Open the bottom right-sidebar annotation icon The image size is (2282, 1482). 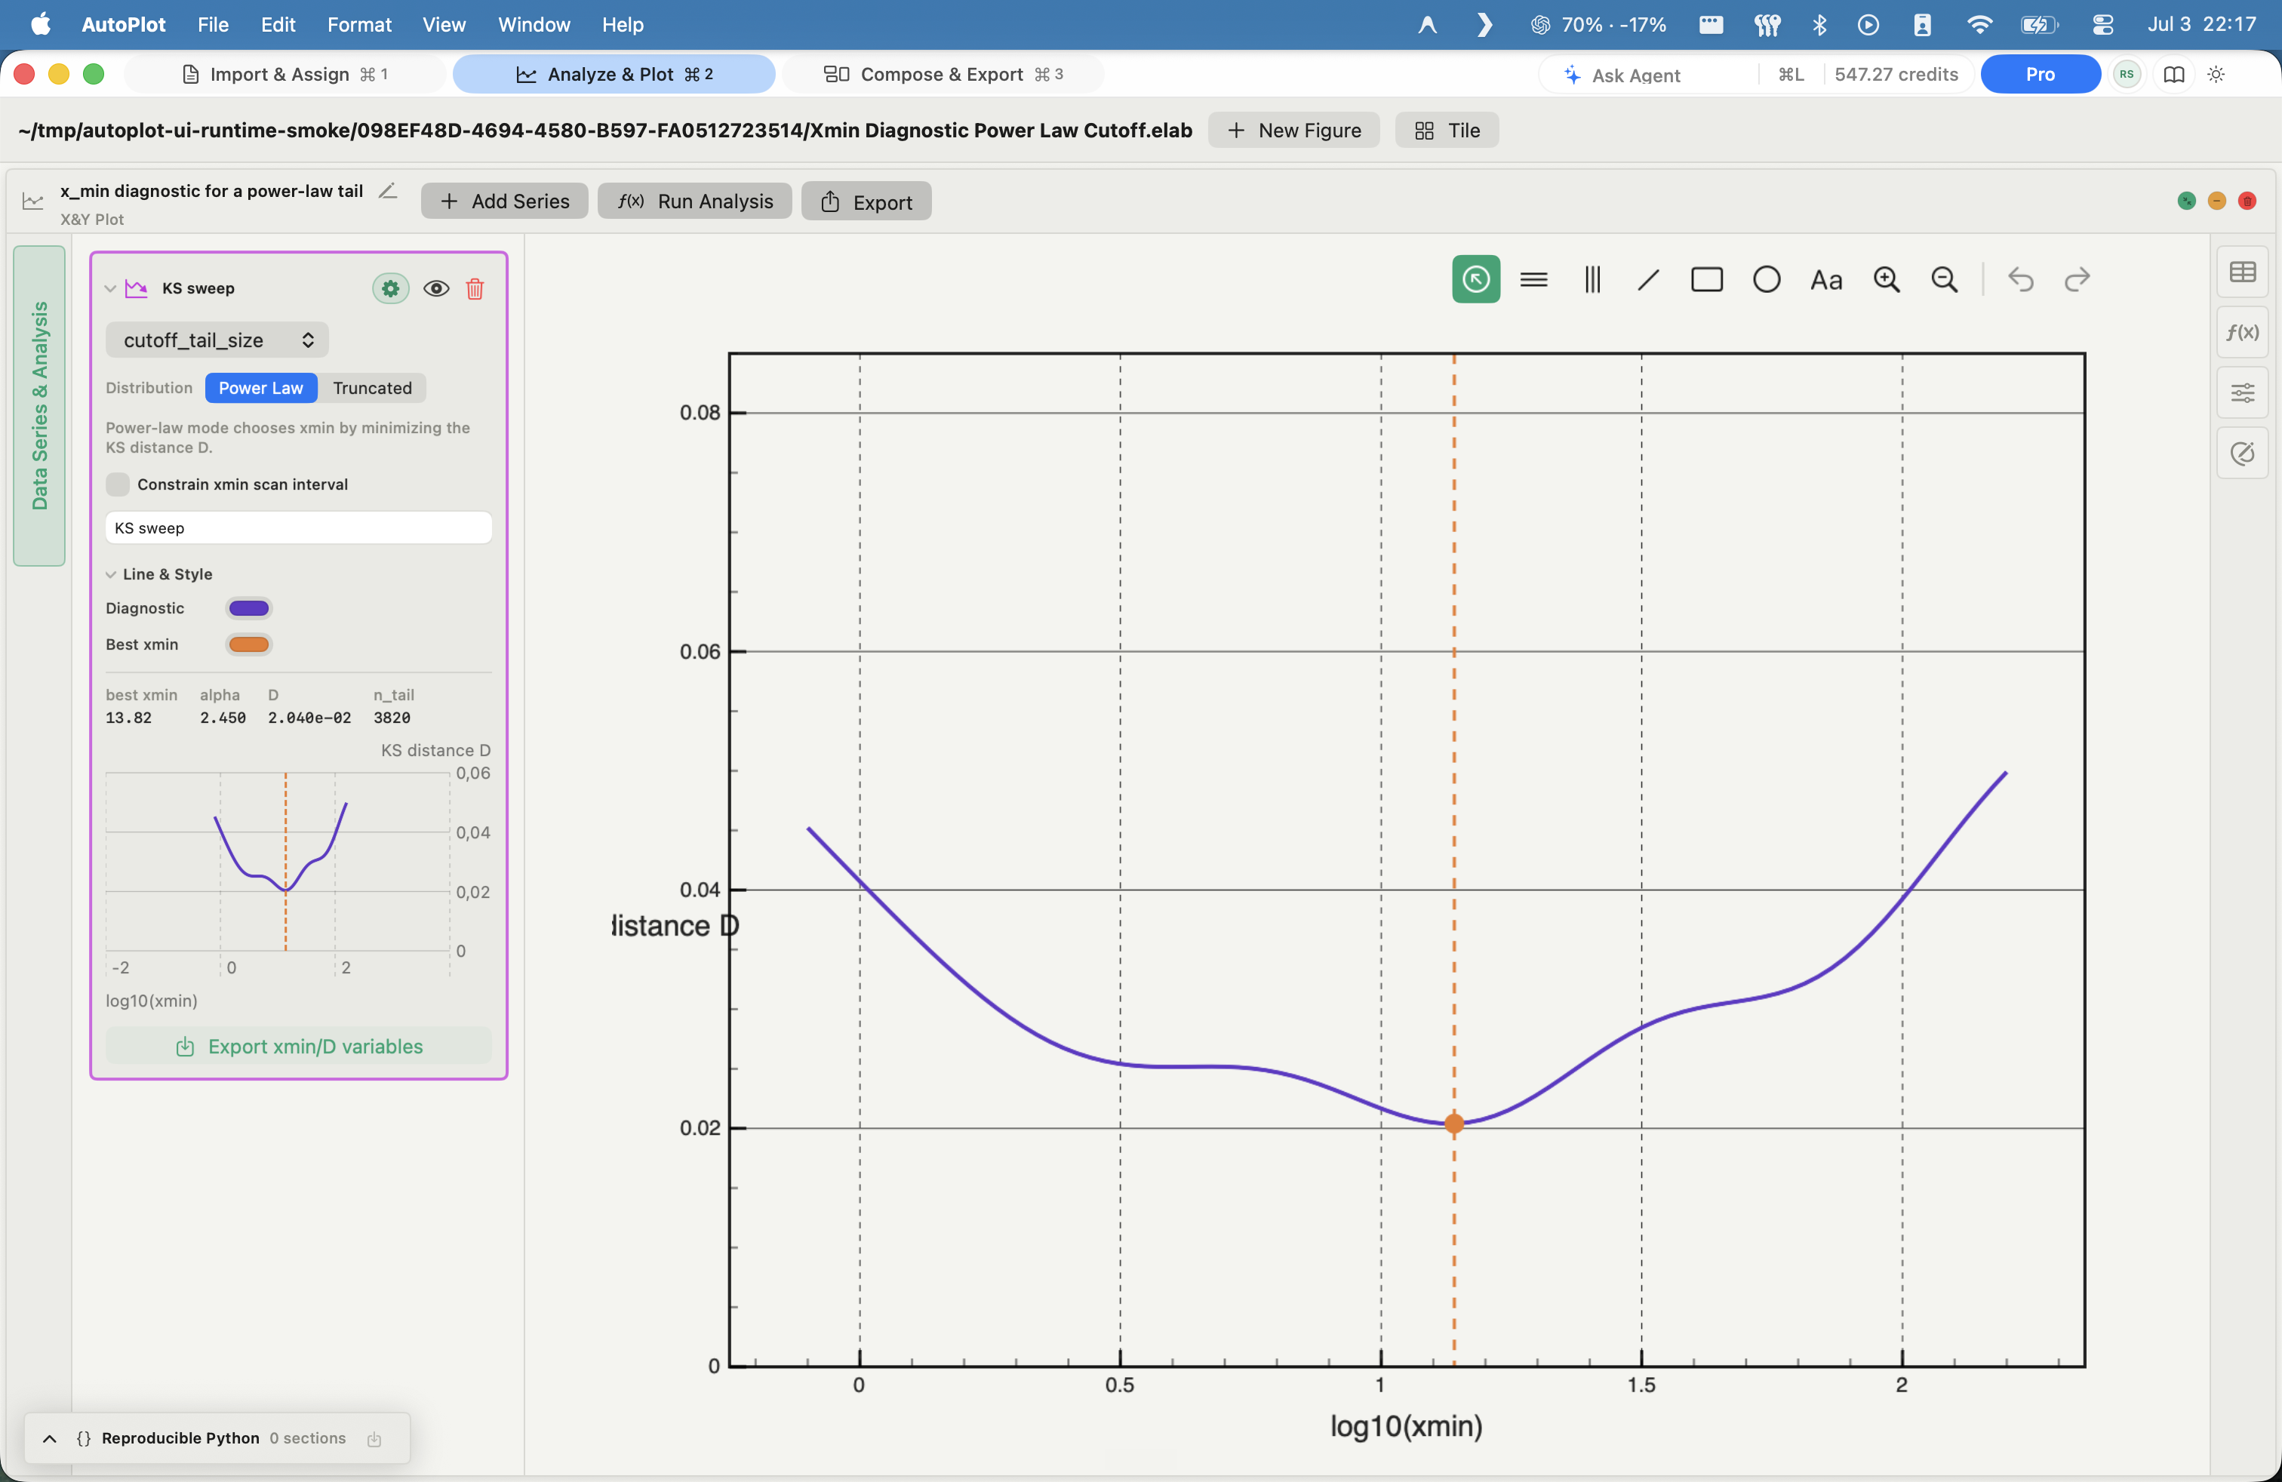click(x=2242, y=453)
